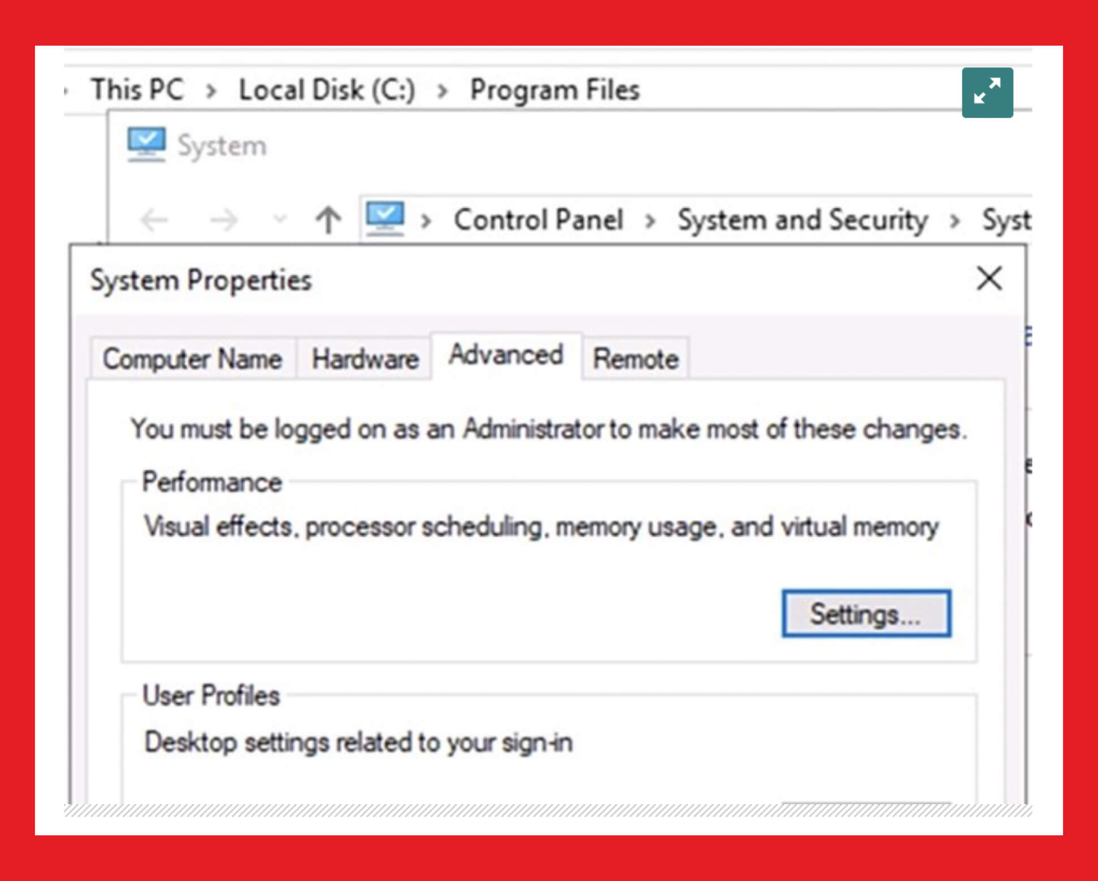1098x881 pixels.
Task: Click 'Desktop settings related to your sign-in' text
Action: tap(359, 742)
